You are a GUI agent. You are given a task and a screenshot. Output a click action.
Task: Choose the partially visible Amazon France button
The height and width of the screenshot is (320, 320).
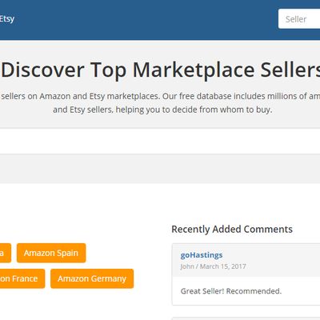(22, 278)
